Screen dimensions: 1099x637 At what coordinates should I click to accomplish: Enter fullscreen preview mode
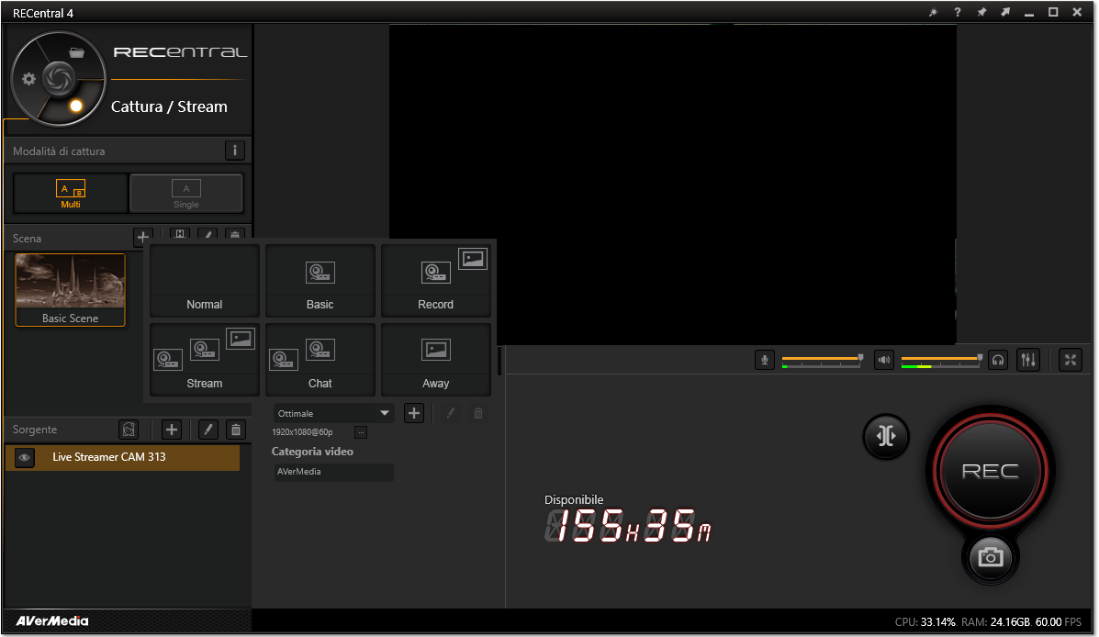[1071, 360]
